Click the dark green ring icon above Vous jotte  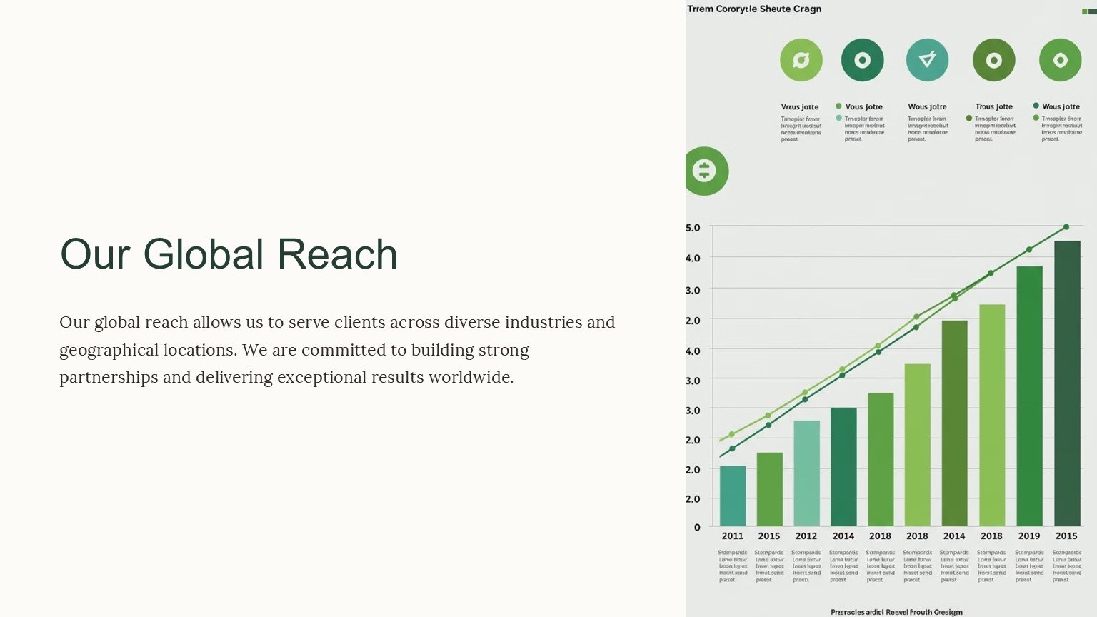[x=862, y=60]
